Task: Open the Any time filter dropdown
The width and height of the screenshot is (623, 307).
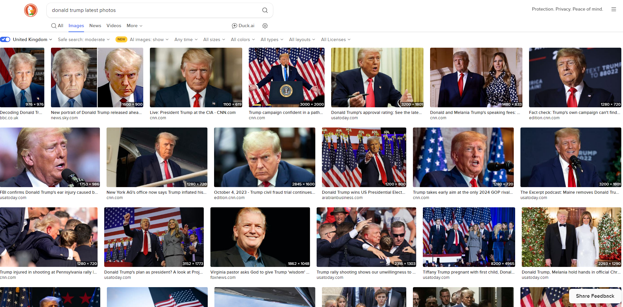Action: pos(186,39)
